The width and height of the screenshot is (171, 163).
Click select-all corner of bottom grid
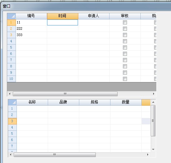(x=12, y=102)
